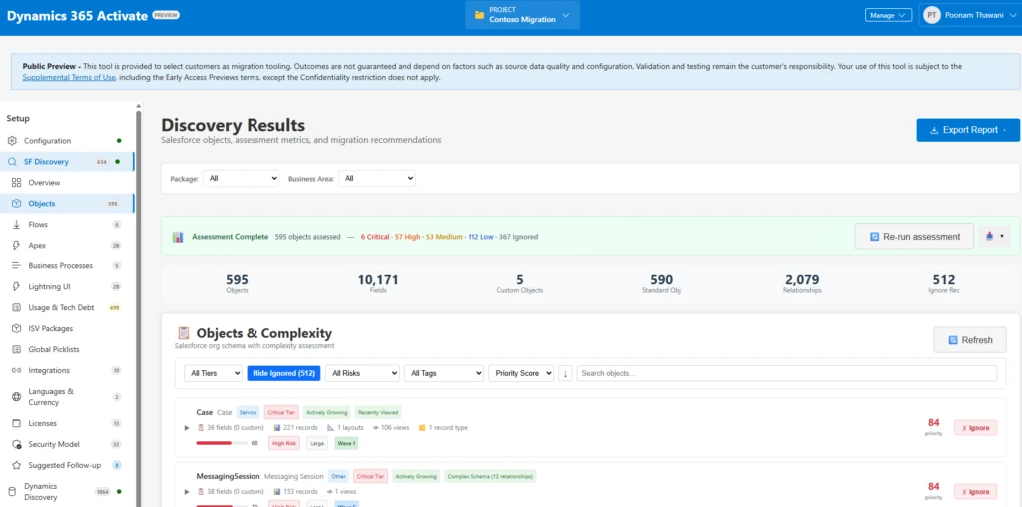Click the Assessment Complete chart icon
This screenshot has width=1022, height=507.
tap(178, 237)
